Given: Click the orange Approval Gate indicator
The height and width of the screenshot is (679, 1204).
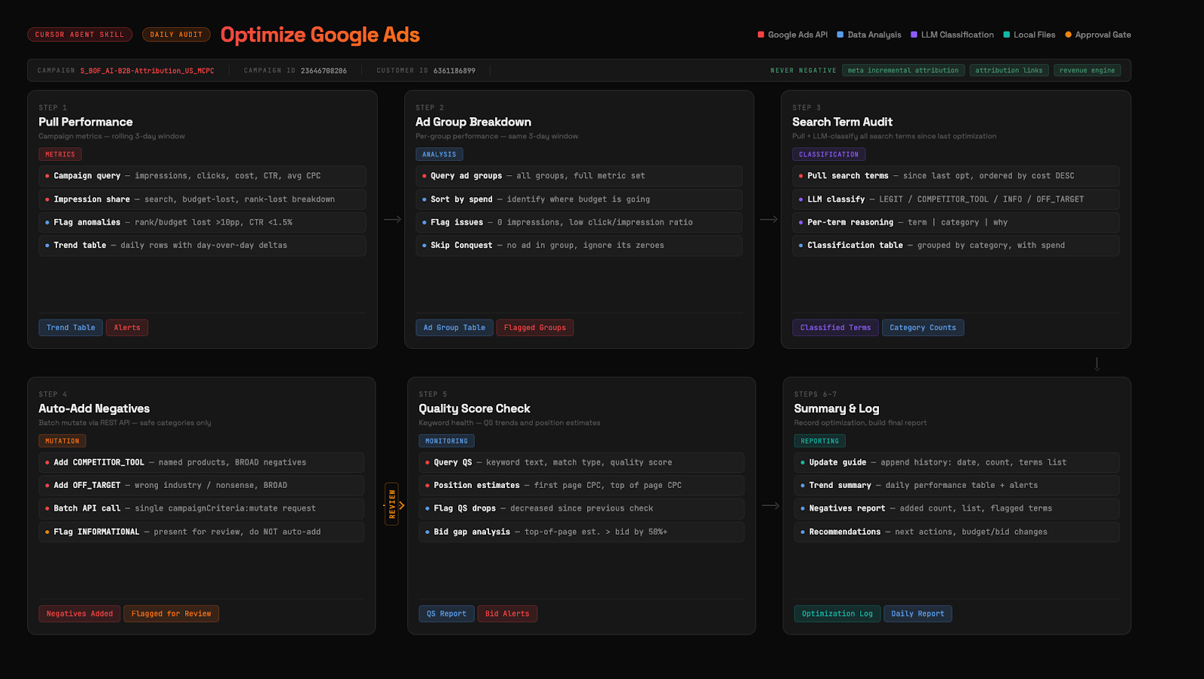Looking at the screenshot, I should point(1068,34).
